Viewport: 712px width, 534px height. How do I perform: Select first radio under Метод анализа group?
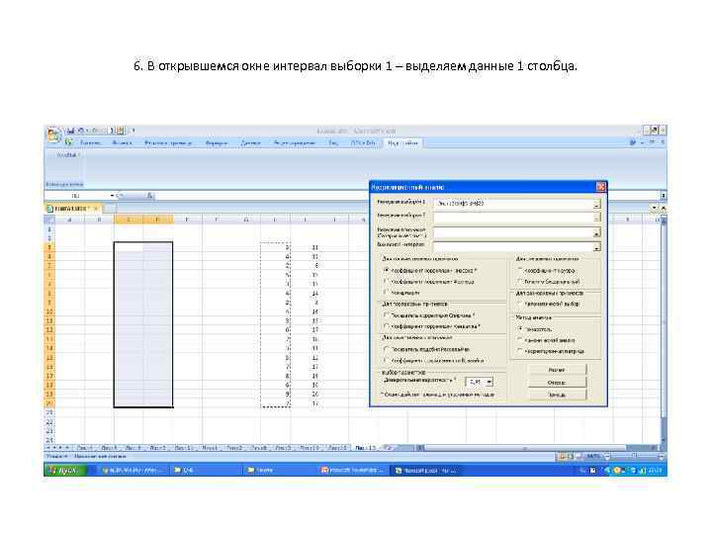[x=520, y=328]
